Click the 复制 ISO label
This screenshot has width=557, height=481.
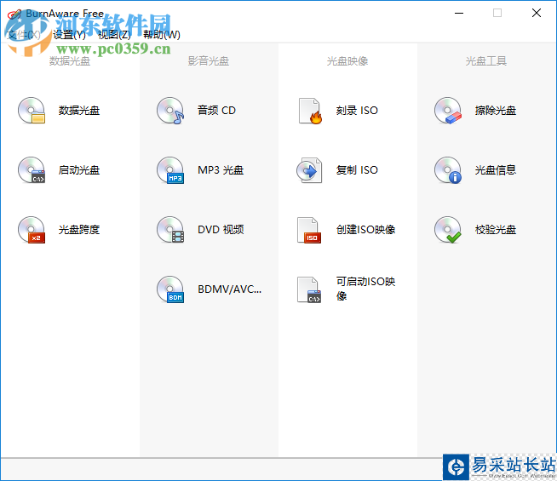[x=357, y=170]
